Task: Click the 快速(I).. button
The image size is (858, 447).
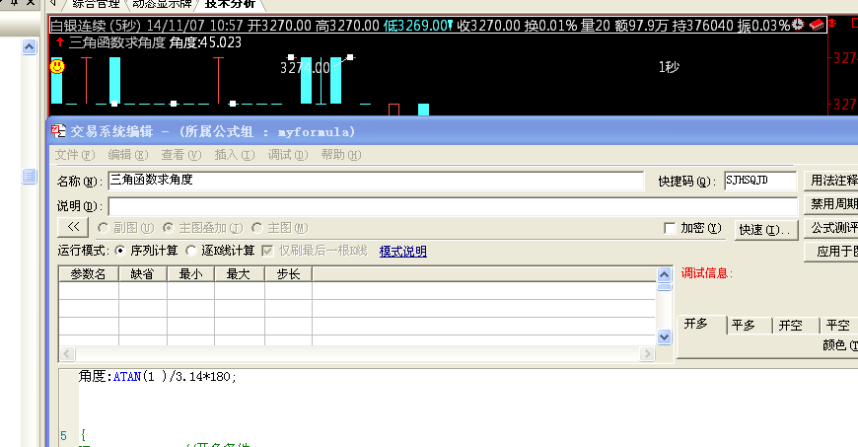Action: tap(765, 230)
